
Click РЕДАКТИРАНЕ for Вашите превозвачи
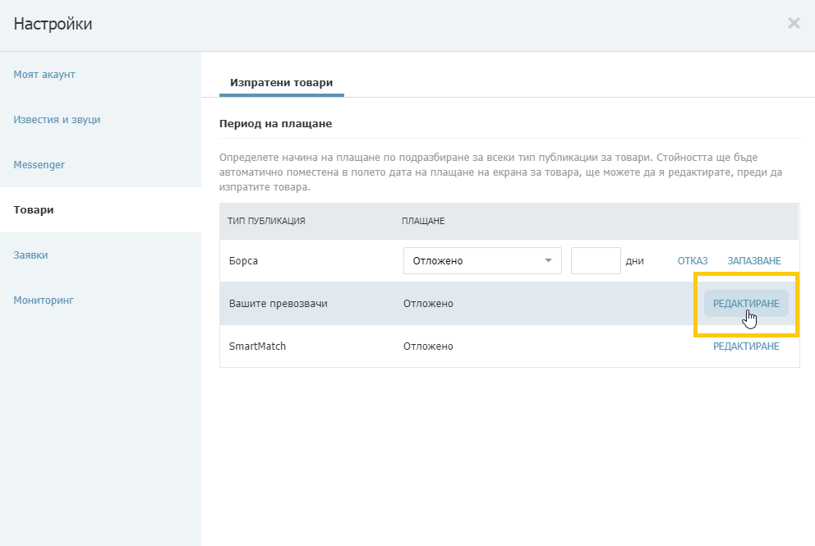[x=746, y=304]
